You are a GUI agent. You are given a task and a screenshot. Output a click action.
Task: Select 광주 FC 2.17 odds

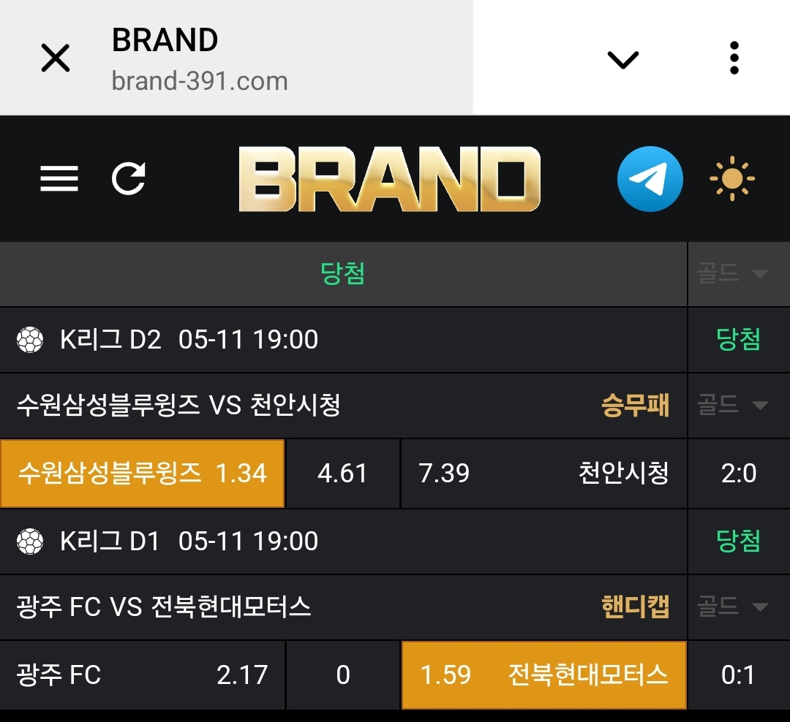coord(142,674)
